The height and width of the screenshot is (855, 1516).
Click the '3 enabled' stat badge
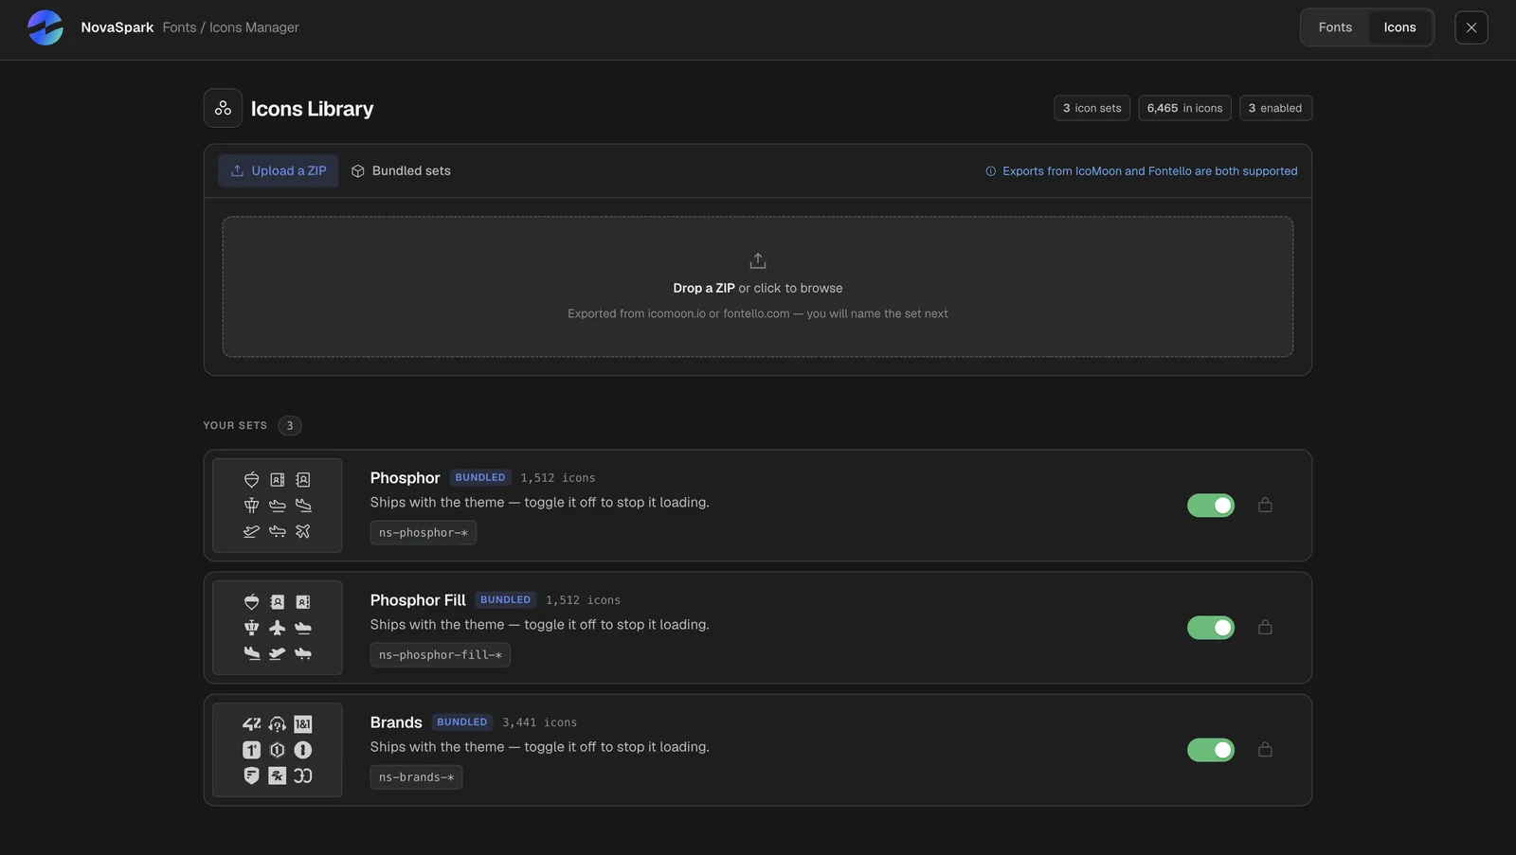coord(1275,108)
